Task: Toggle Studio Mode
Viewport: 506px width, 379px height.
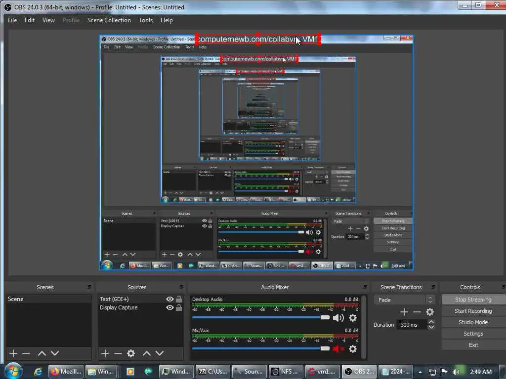Action: [x=473, y=322]
